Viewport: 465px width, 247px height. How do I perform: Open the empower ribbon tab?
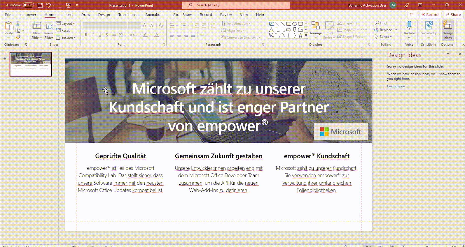(x=28, y=15)
